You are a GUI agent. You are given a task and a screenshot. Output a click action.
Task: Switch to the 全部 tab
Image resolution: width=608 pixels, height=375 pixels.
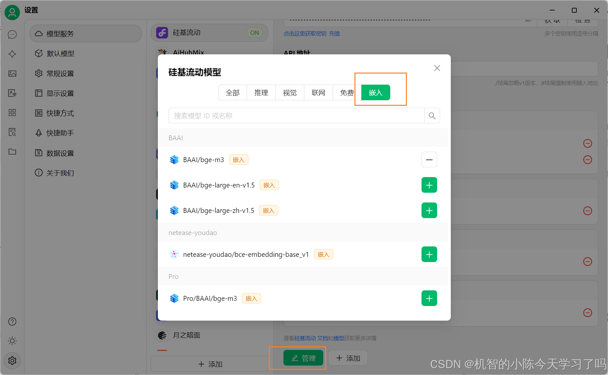click(233, 93)
